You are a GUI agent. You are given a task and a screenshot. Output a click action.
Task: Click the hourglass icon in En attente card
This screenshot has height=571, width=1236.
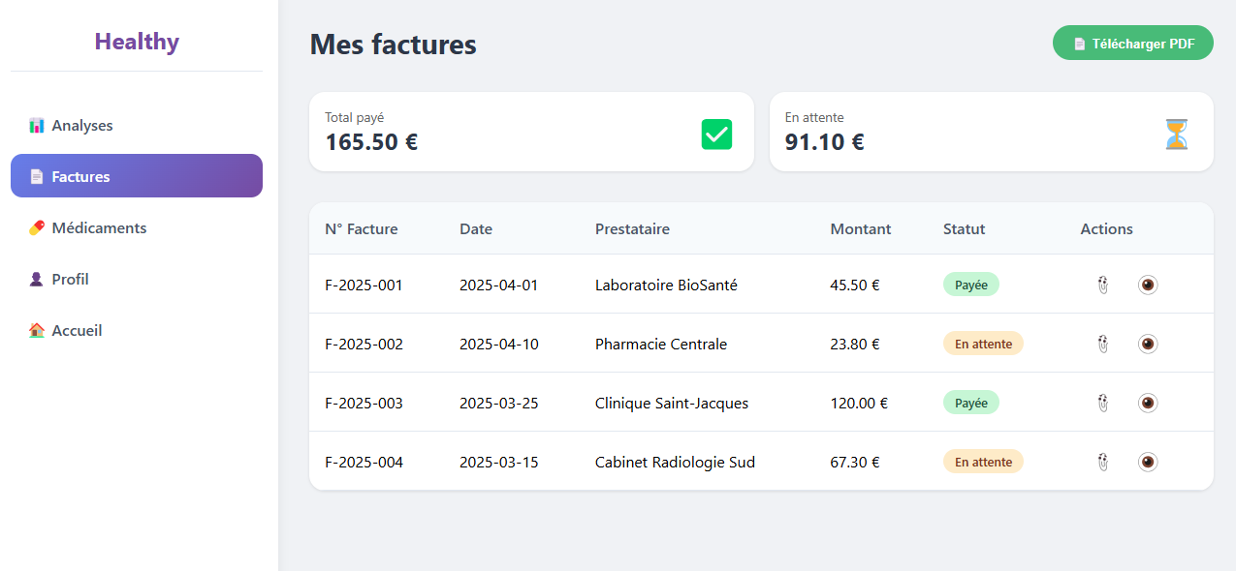click(x=1176, y=134)
